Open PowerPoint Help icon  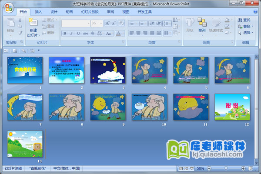click(x=255, y=12)
